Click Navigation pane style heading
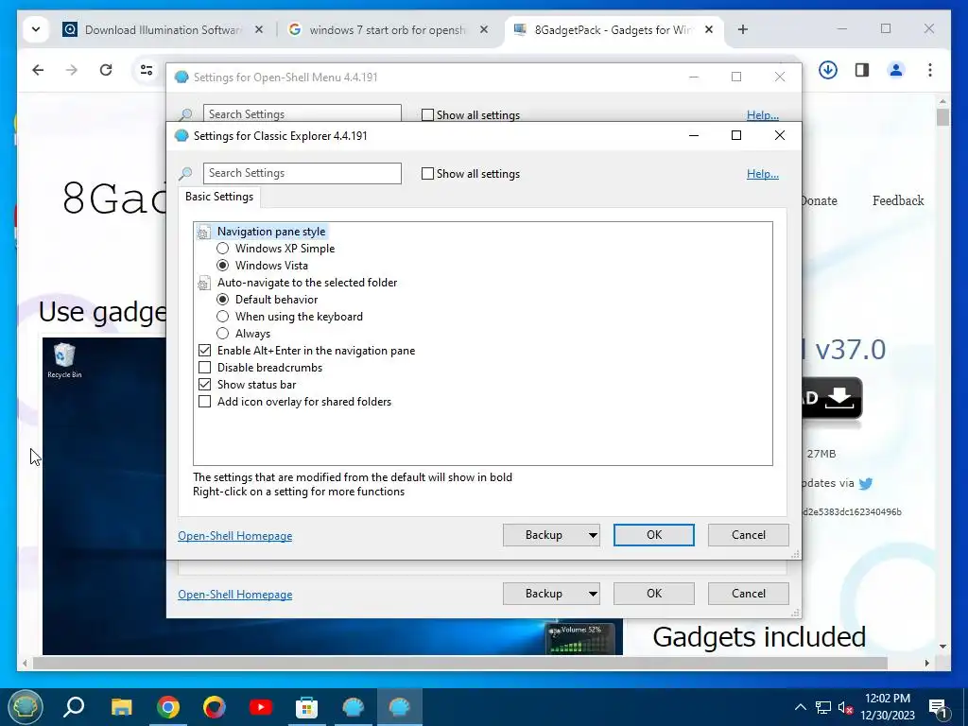This screenshot has width=968, height=726. pyautogui.click(x=271, y=232)
